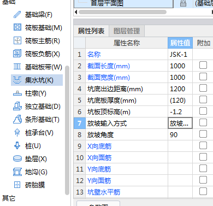
Task: Open the X向面筋 property link
Action: click(x=99, y=158)
